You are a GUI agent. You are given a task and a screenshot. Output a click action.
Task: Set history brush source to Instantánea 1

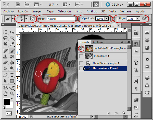[x=81, y=56]
